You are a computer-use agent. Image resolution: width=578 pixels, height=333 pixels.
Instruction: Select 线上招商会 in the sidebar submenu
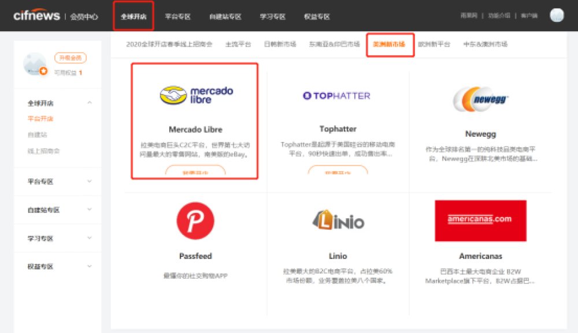(x=43, y=151)
